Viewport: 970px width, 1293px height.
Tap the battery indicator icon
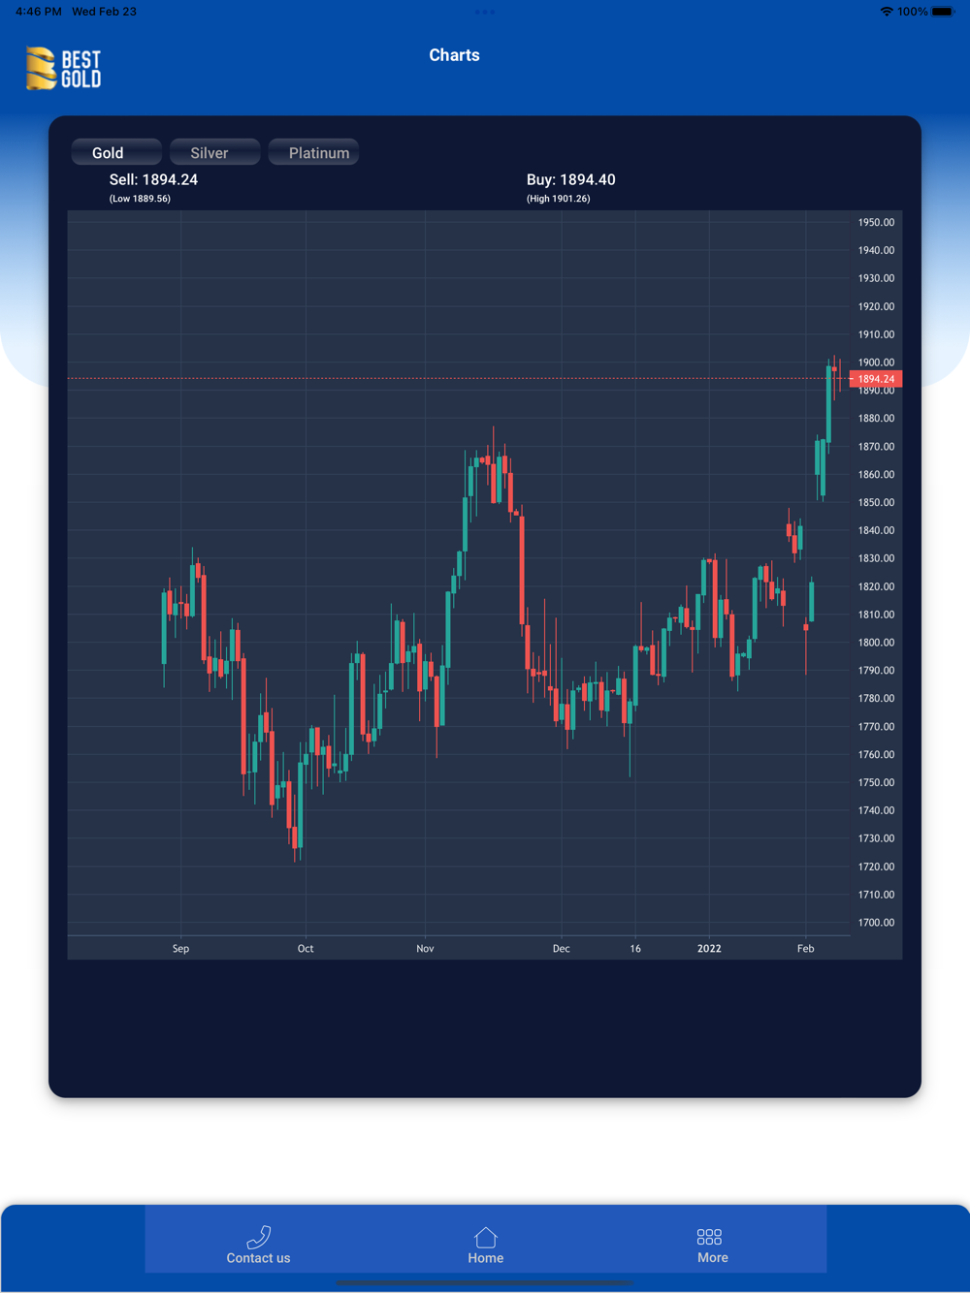coord(943,12)
